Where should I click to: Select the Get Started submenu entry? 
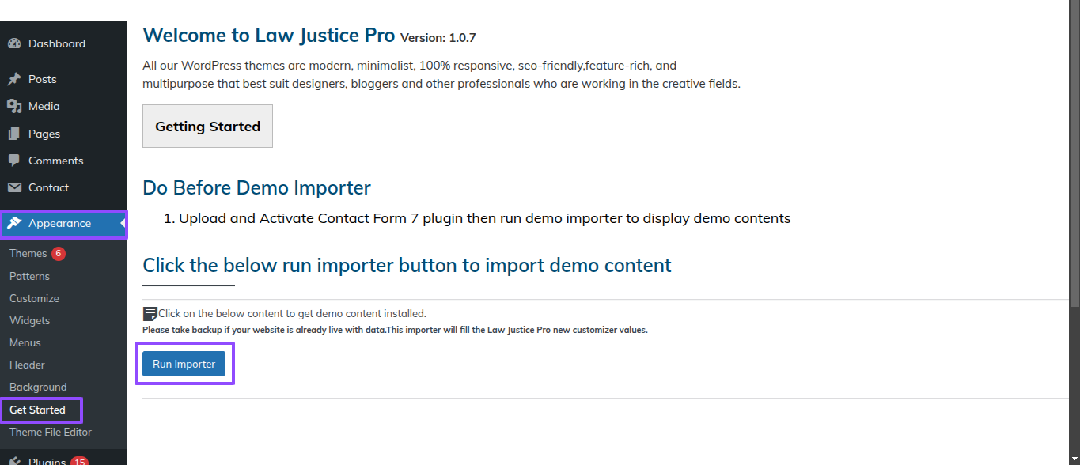click(x=37, y=410)
